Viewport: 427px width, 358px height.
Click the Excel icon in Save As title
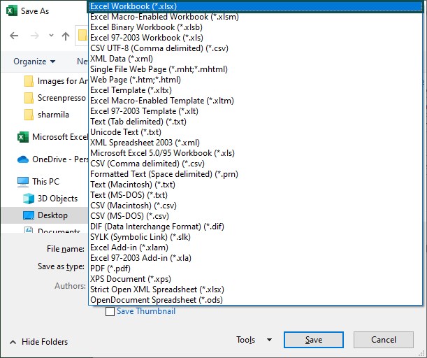point(11,11)
